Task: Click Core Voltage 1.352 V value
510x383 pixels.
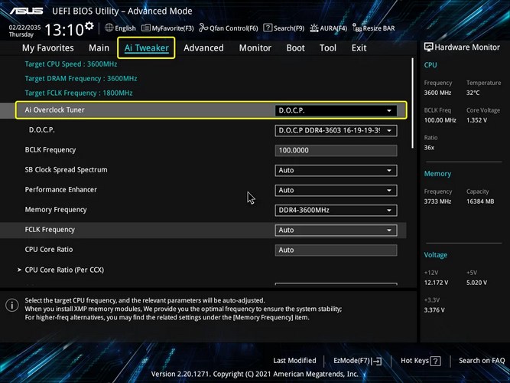Action: click(x=476, y=120)
